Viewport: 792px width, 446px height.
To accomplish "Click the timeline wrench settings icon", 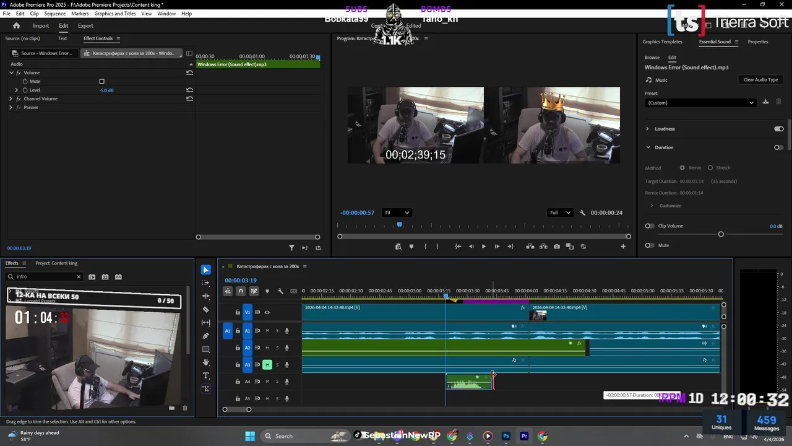I will (280, 291).
